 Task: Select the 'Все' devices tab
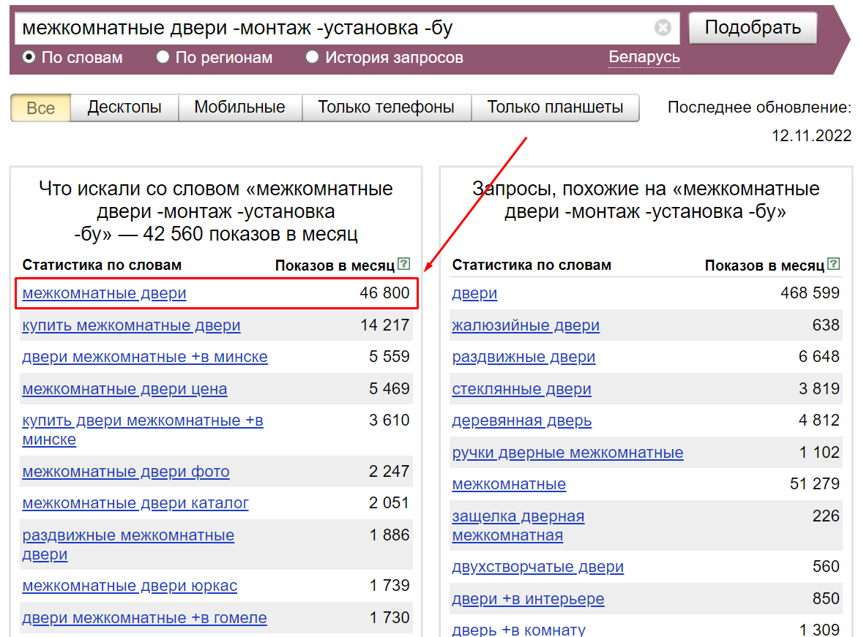(x=40, y=108)
